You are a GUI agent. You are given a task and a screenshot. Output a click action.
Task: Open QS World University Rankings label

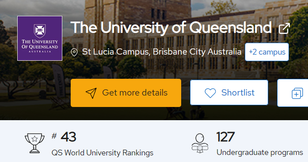click(103, 153)
